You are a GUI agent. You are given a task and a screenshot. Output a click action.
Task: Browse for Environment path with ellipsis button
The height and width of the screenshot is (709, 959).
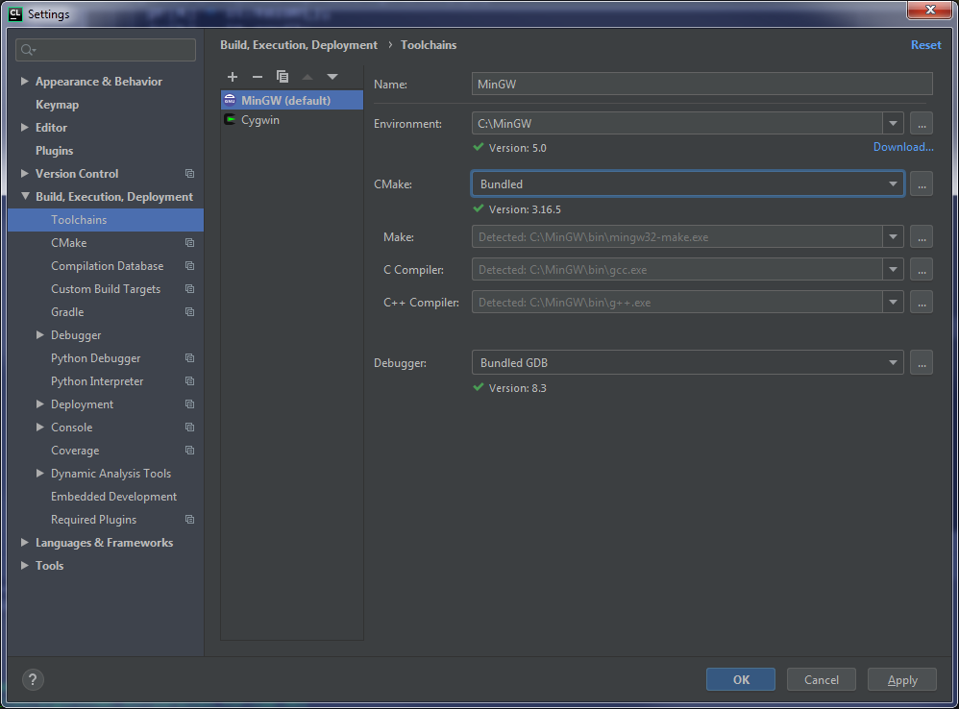pyautogui.click(x=922, y=124)
